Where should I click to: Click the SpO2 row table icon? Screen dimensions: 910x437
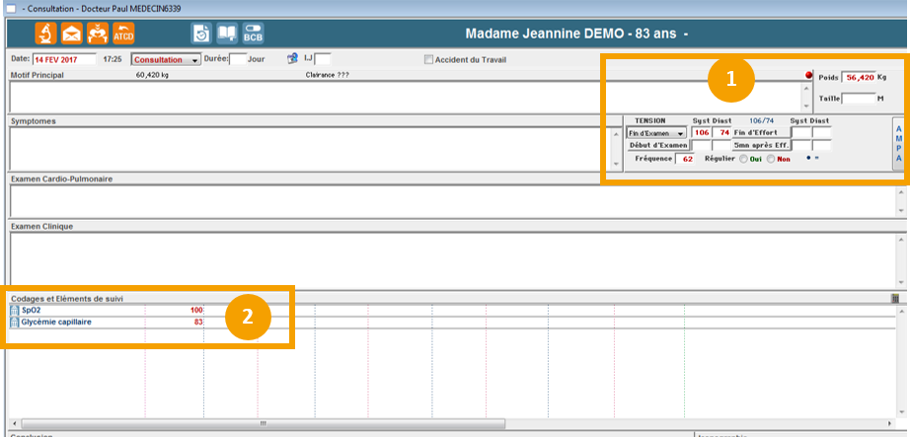click(x=14, y=310)
